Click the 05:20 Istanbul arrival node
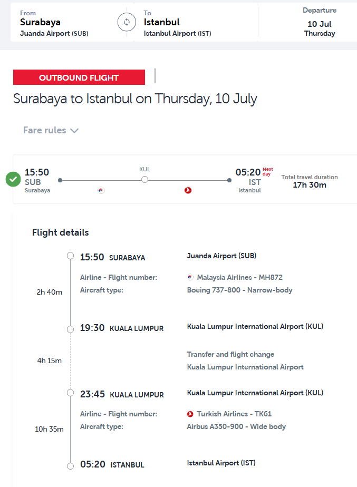 (70, 466)
